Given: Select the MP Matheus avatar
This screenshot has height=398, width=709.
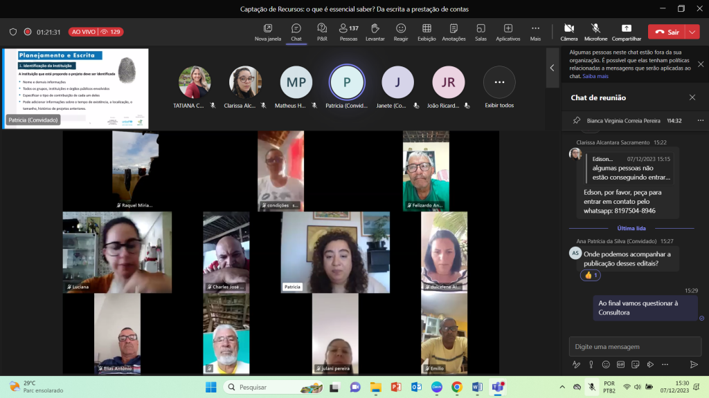Looking at the screenshot, I should 296,82.
